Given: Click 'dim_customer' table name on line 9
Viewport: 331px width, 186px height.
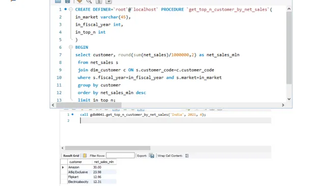Looking at the screenshot, I should (x=105, y=70).
